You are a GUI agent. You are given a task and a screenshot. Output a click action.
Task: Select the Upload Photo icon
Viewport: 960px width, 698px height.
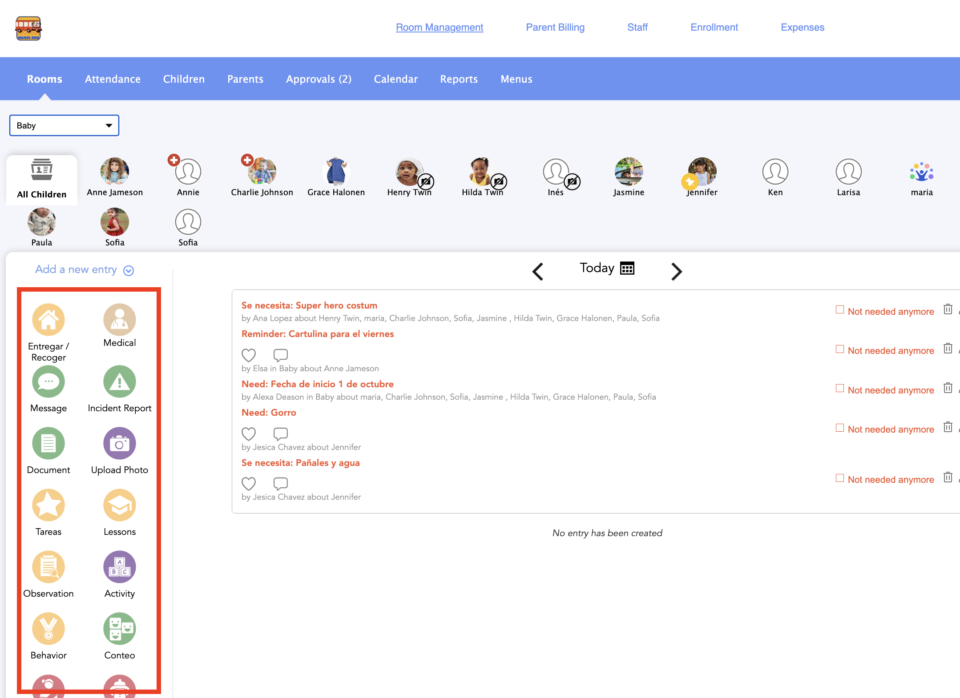[119, 443]
